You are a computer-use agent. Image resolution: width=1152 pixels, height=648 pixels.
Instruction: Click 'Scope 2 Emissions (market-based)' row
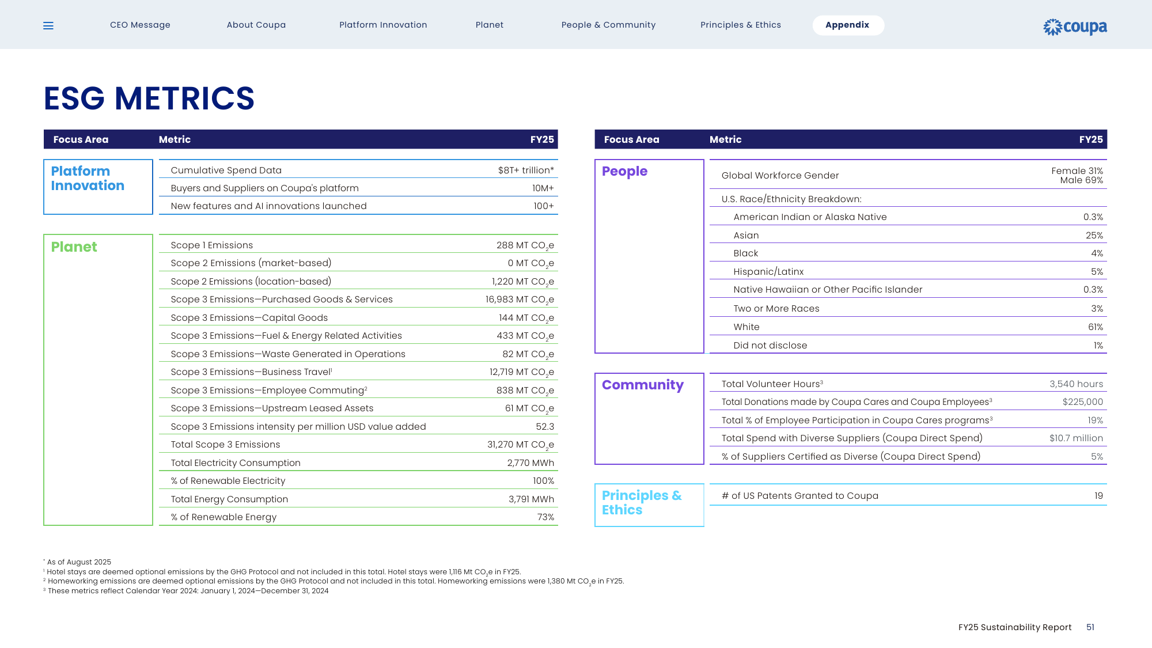(358, 263)
